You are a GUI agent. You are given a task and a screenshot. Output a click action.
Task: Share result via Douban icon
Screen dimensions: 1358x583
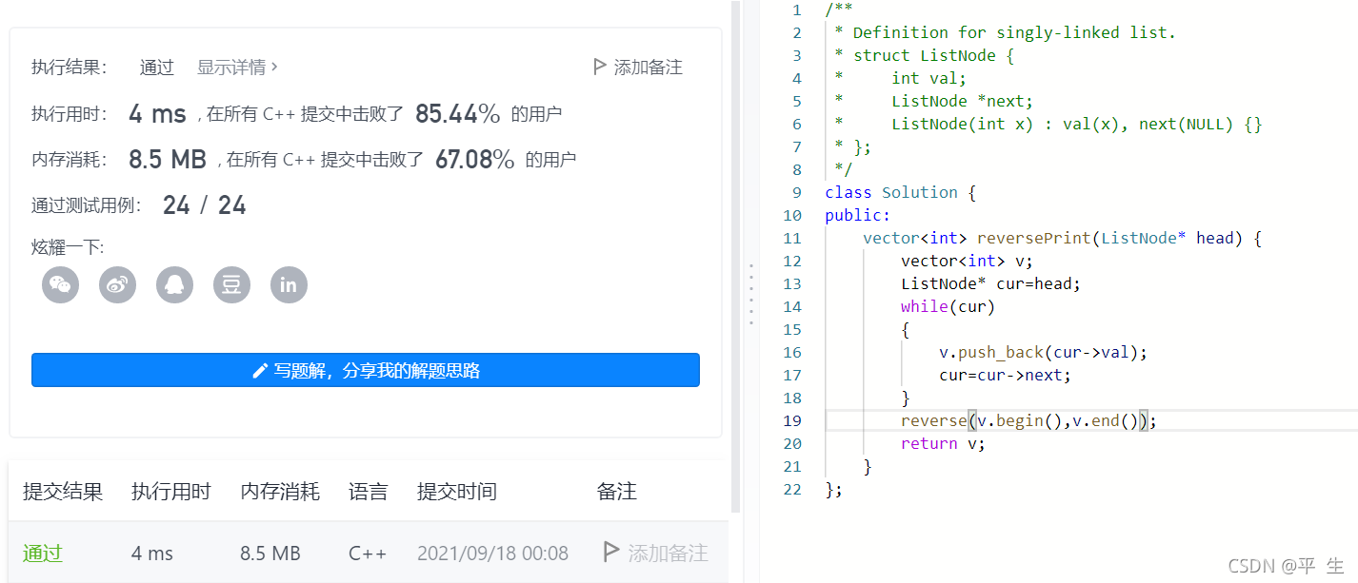232,284
